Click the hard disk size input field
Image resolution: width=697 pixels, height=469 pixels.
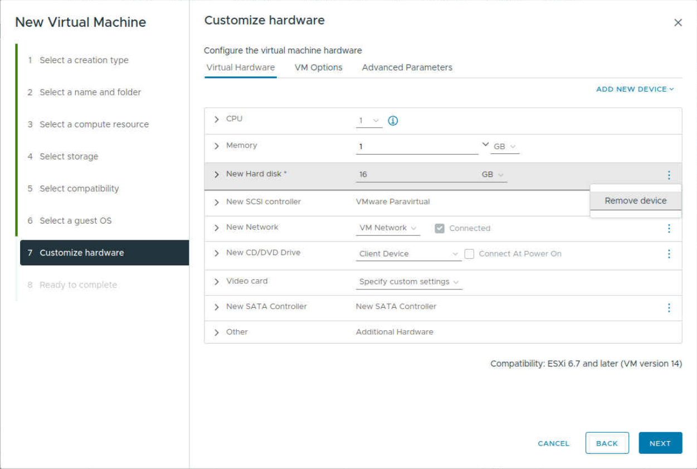click(415, 175)
